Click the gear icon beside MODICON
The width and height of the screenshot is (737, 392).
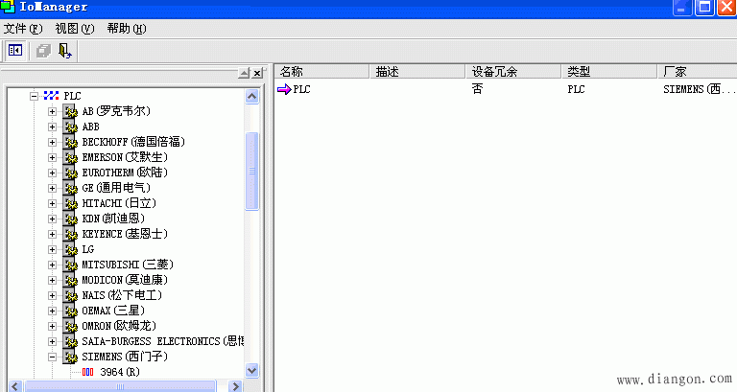click(70, 280)
